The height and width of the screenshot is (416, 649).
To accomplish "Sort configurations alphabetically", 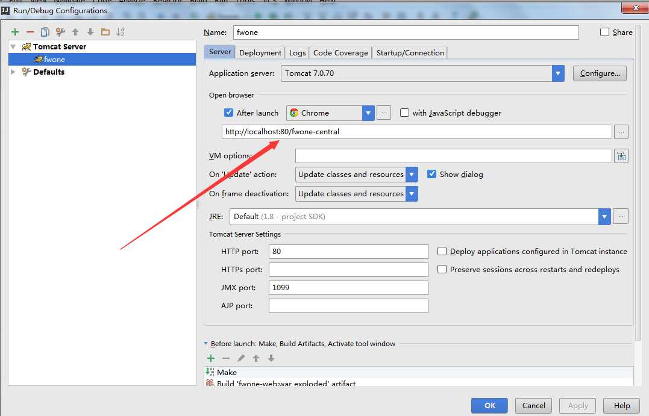I will [x=121, y=32].
